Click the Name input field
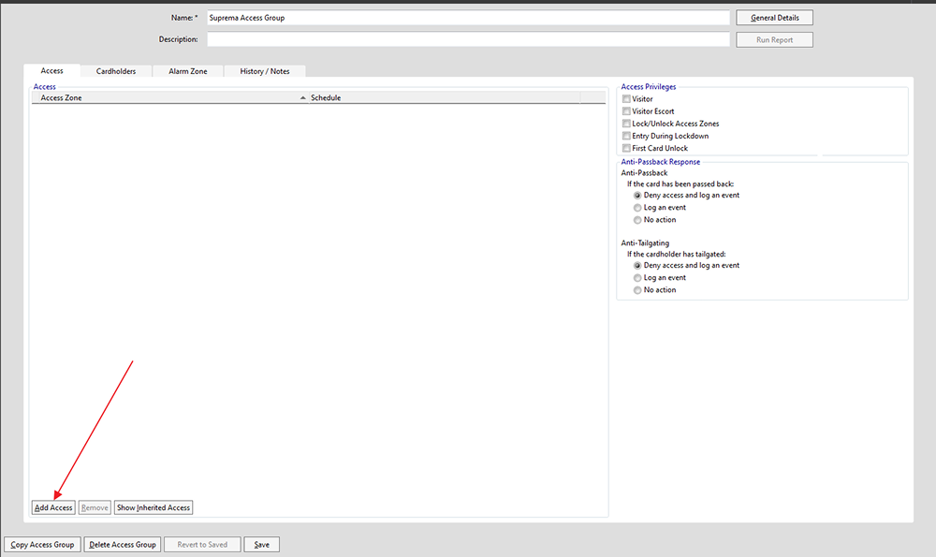The image size is (936, 557). click(467, 18)
